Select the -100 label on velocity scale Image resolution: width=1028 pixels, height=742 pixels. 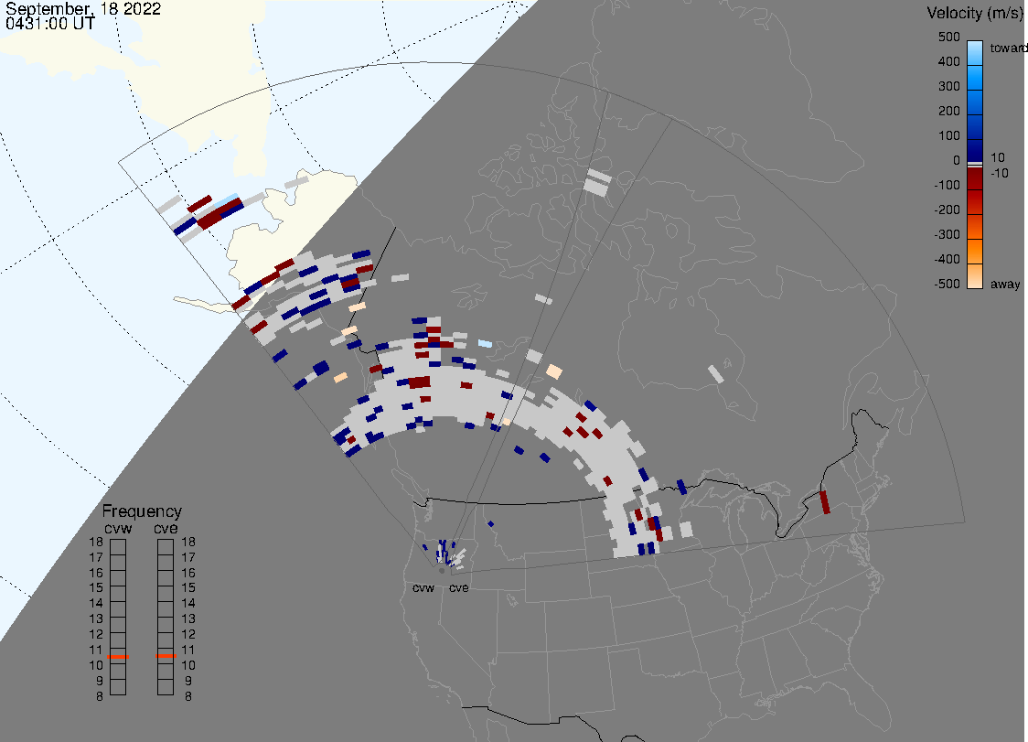pos(947,185)
